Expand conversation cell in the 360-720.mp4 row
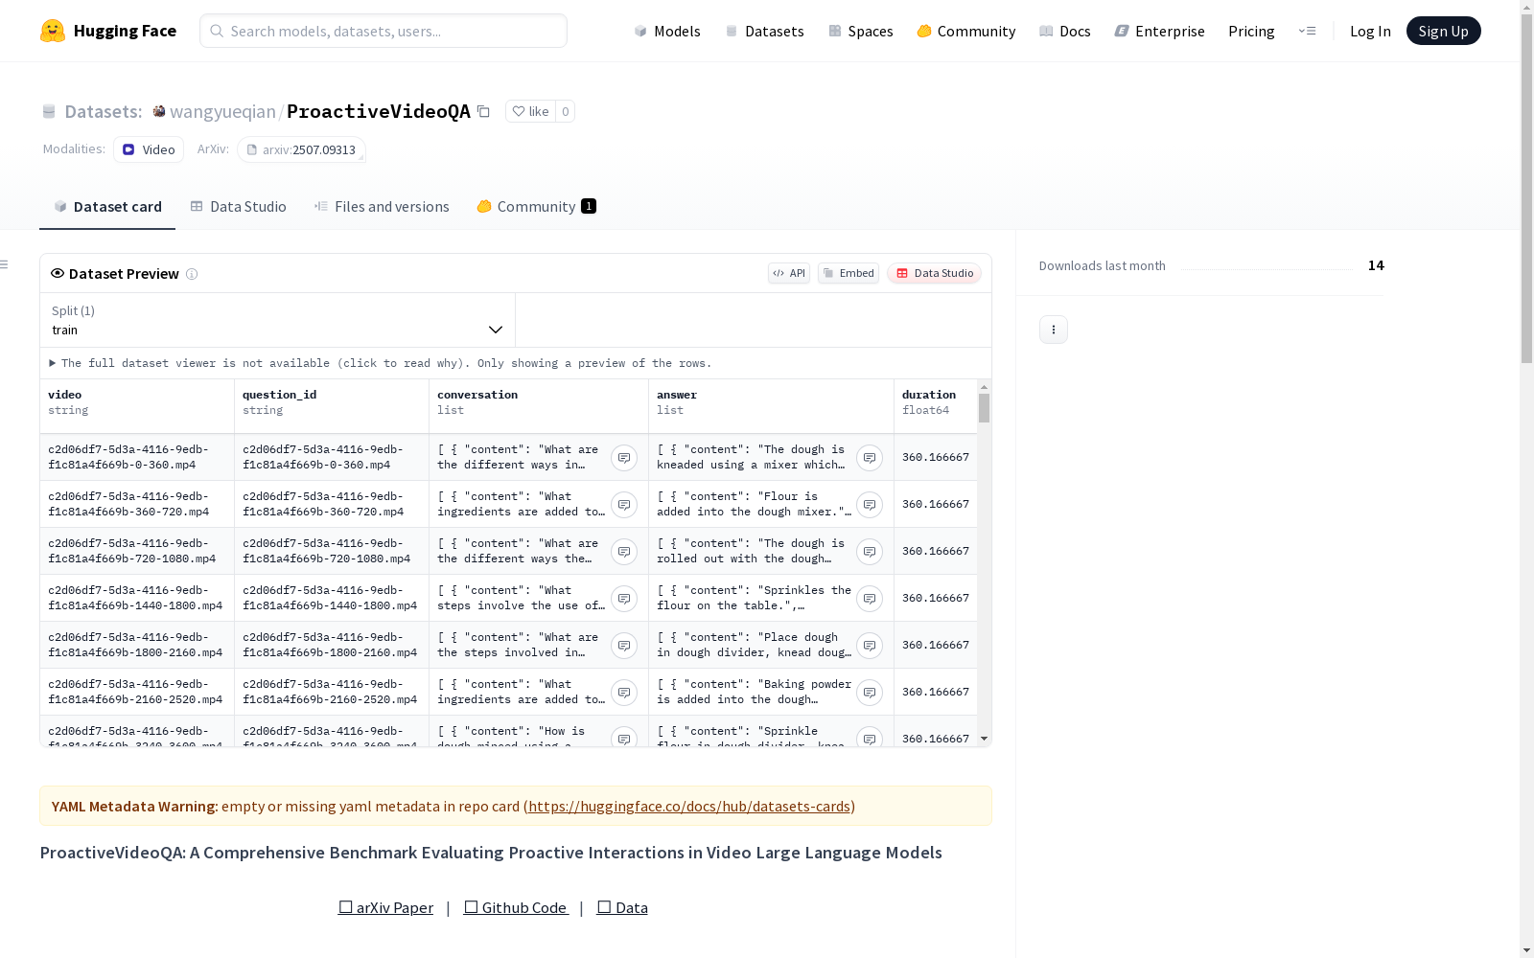The width and height of the screenshot is (1534, 958). [x=624, y=505]
